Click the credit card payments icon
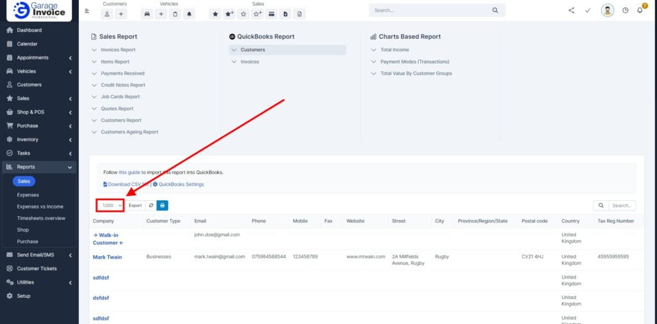The height and width of the screenshot is (324, 657). [x=271, y=14]
